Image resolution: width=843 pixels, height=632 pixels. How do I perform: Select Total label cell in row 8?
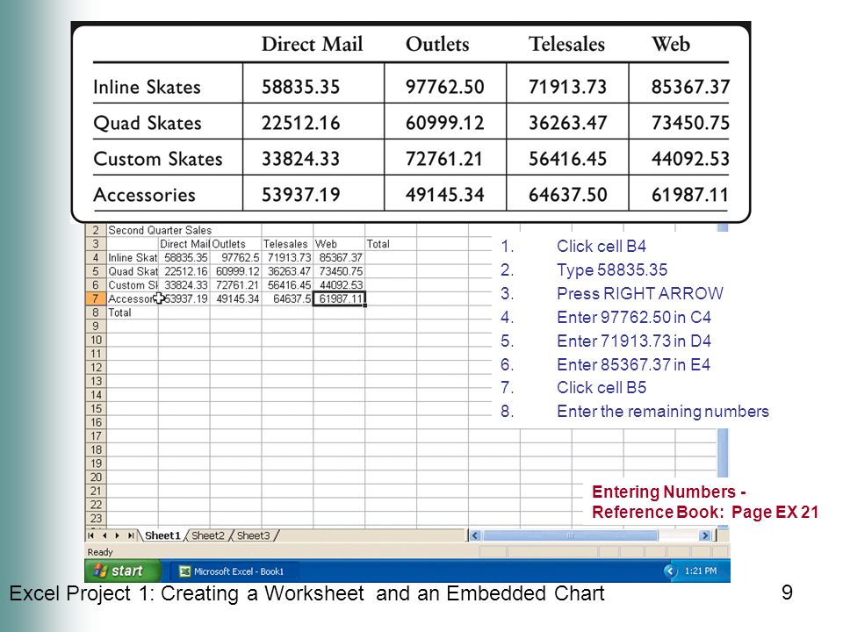point(133,312)
